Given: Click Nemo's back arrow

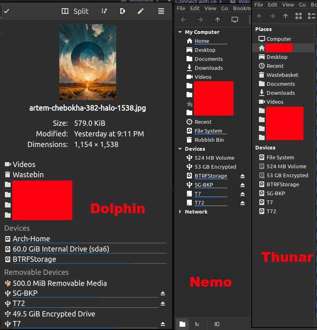Looking at the screenshot, I should [x=183, y=20].
